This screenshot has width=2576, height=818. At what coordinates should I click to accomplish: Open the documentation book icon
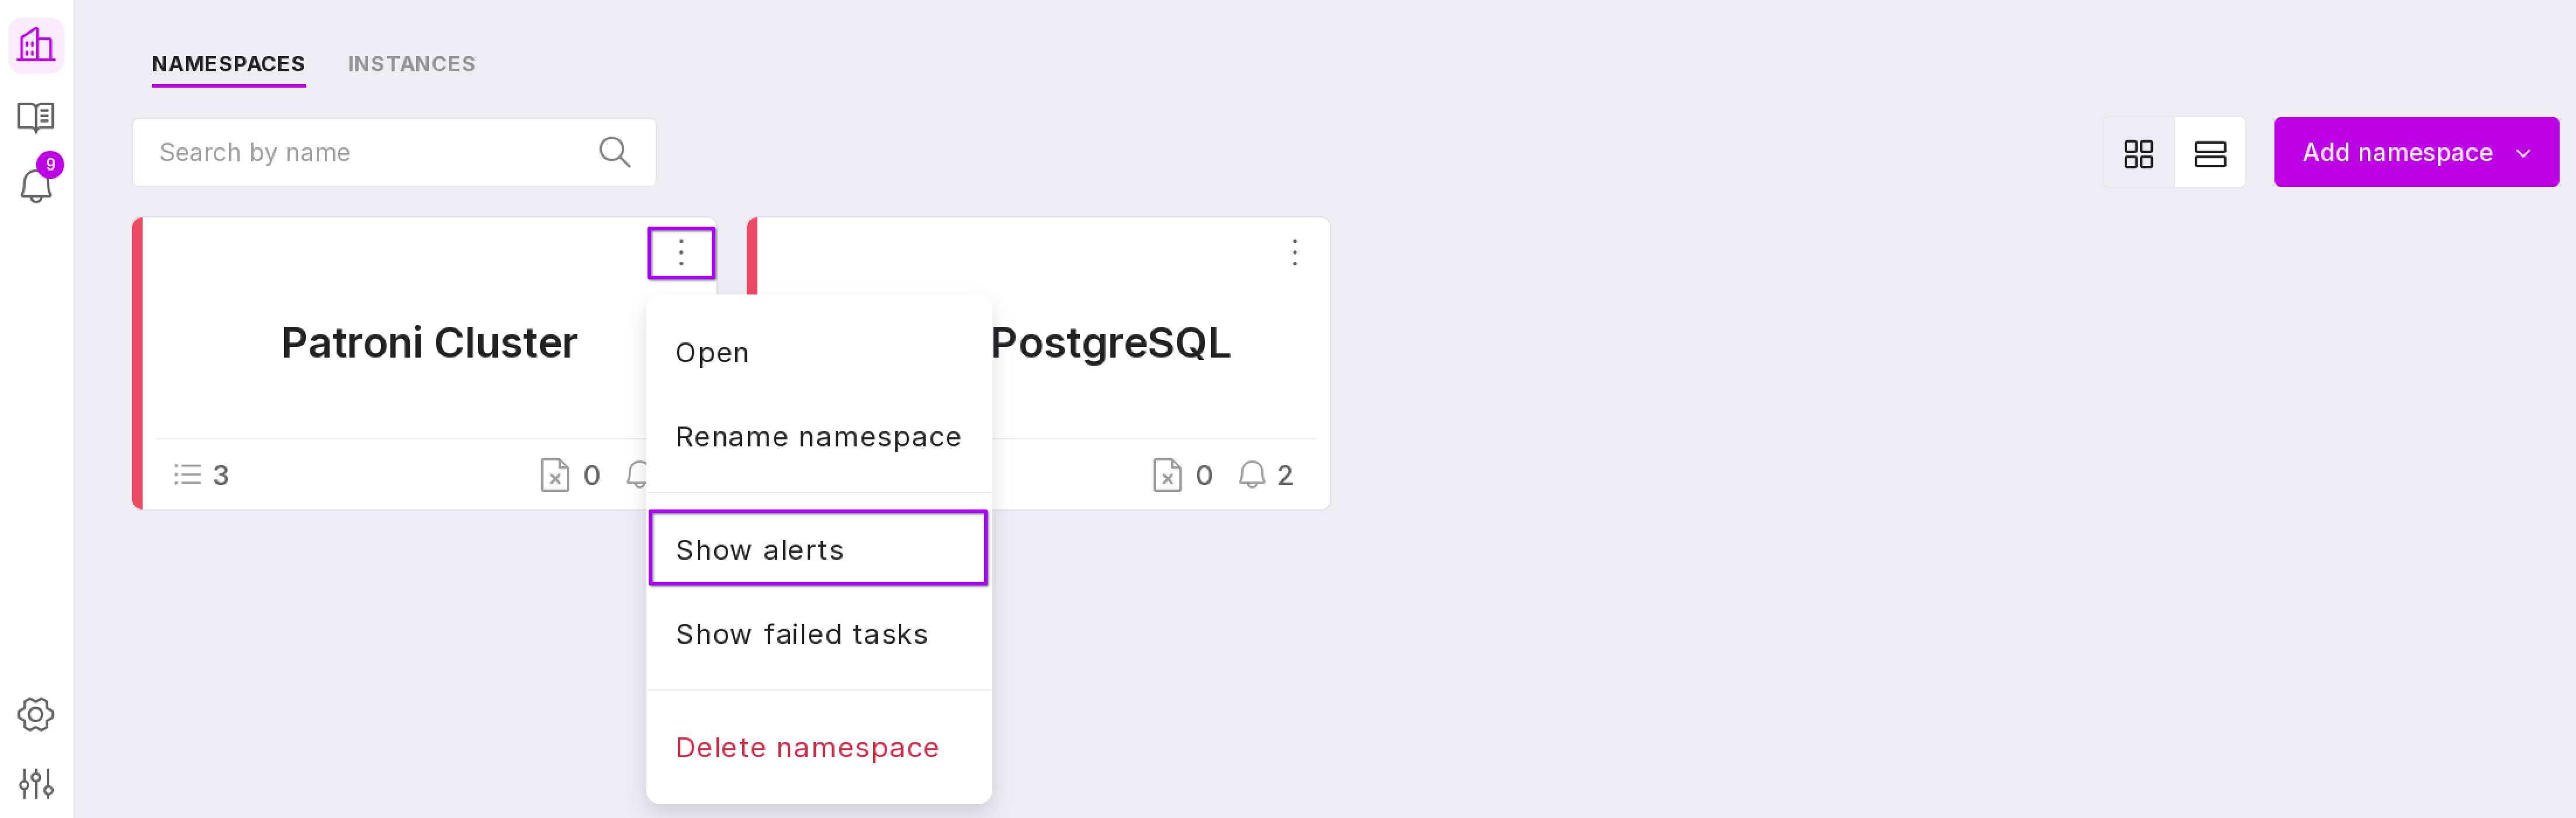[x=36, y=117]
